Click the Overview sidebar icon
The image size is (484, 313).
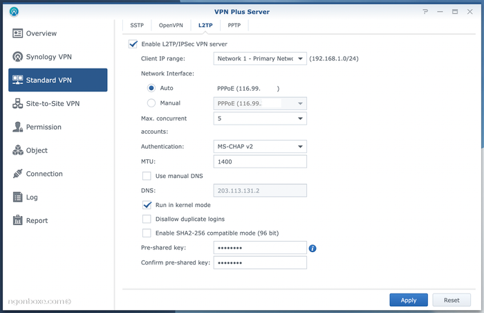(17, 33)
